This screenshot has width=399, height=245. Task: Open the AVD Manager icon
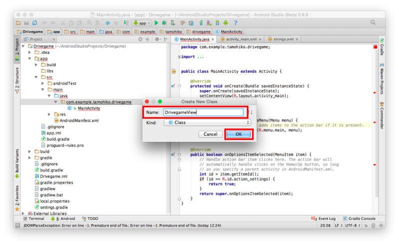tap(209, 23)
